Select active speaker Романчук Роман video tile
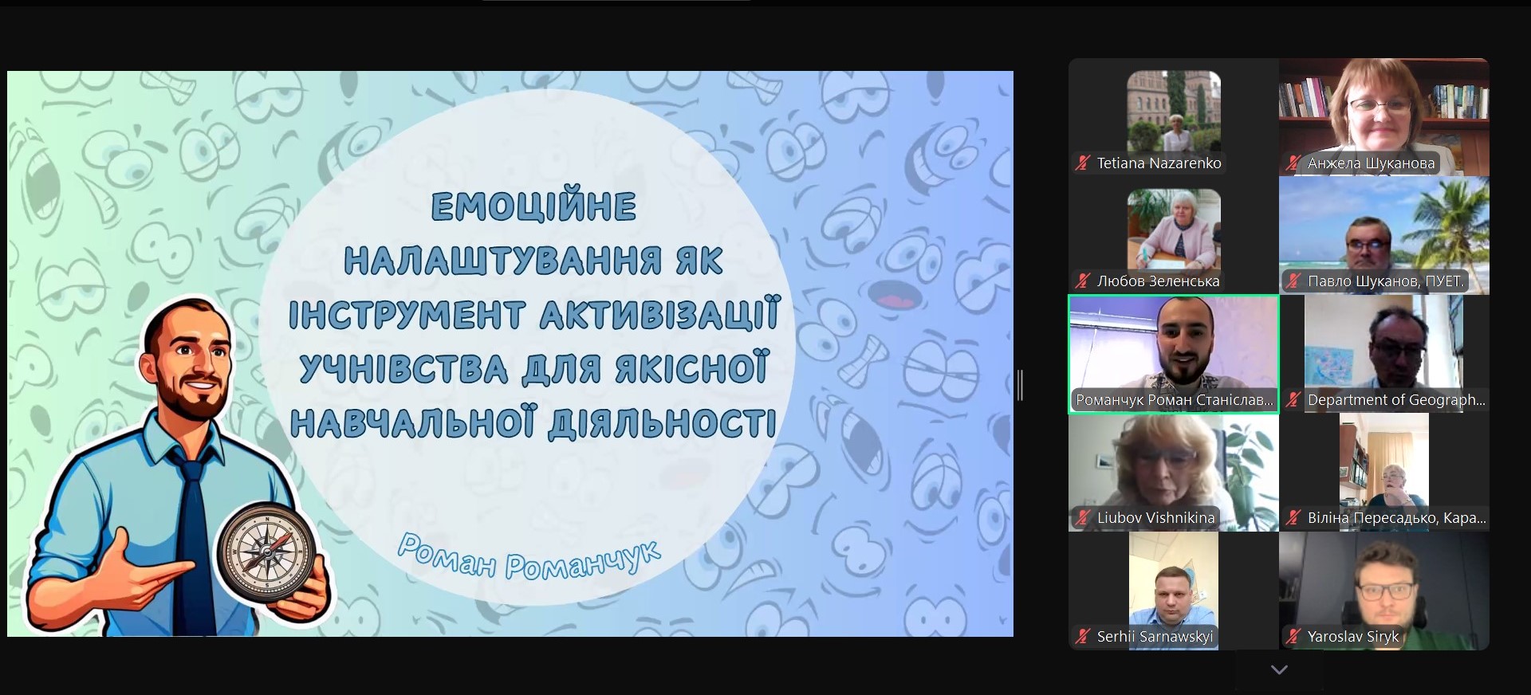This screenshot has width=1531, height=695. [x=1173, y=354]
